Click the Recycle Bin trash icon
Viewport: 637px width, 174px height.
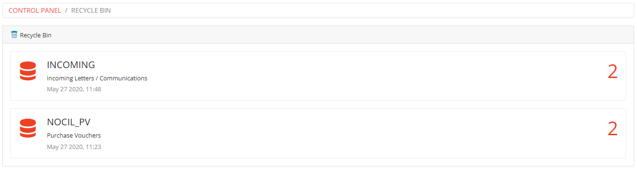click(x=14, y=35)
